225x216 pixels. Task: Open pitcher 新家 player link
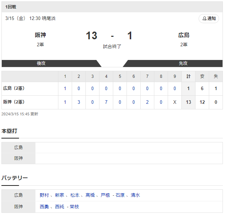tap(60, 196)
